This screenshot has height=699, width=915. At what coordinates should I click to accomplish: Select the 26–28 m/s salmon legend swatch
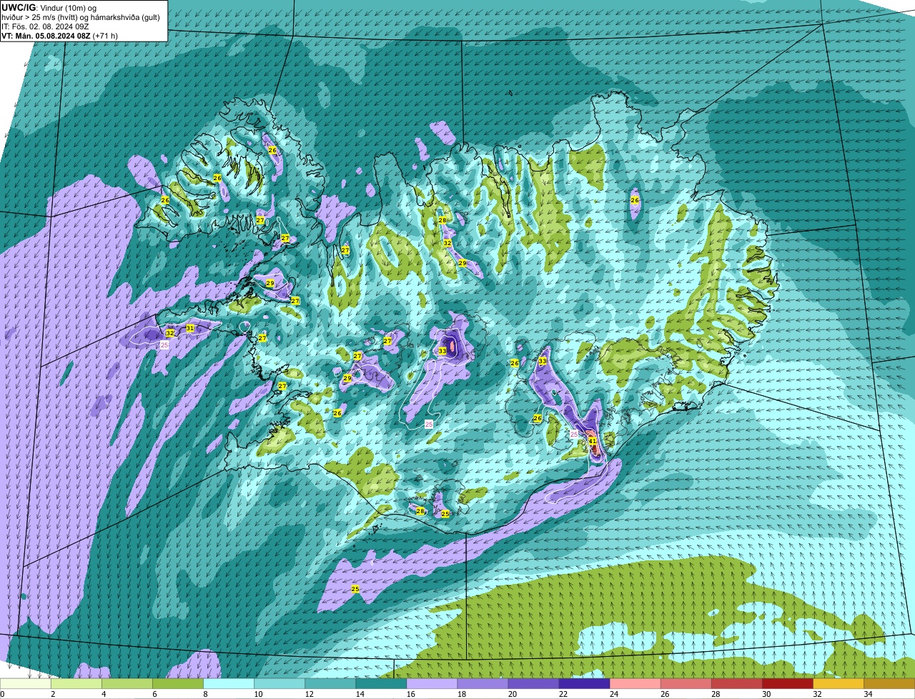pyautogui.click(x=686, y=684)
